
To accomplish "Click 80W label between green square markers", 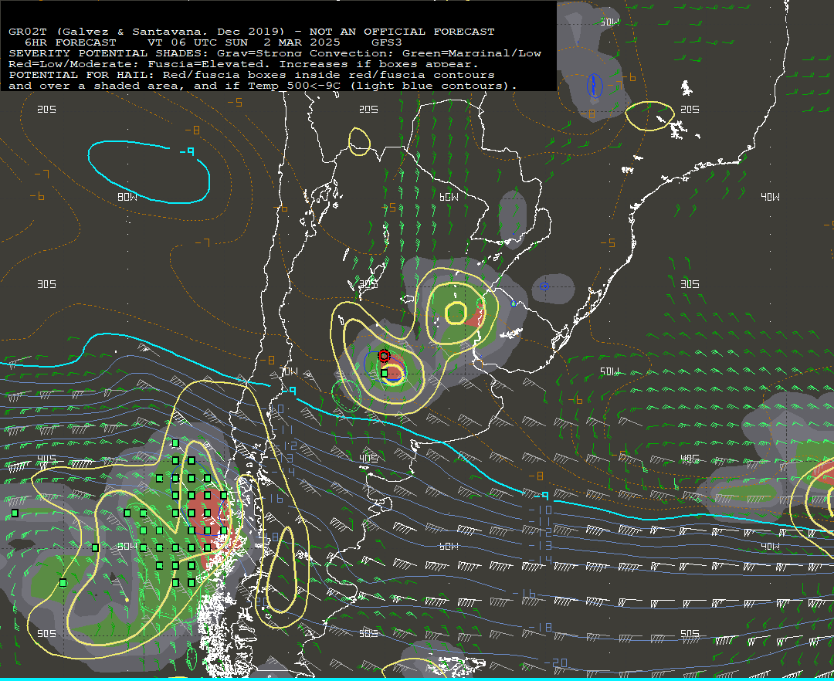I will pyautogui.click(x=127, y=546).
